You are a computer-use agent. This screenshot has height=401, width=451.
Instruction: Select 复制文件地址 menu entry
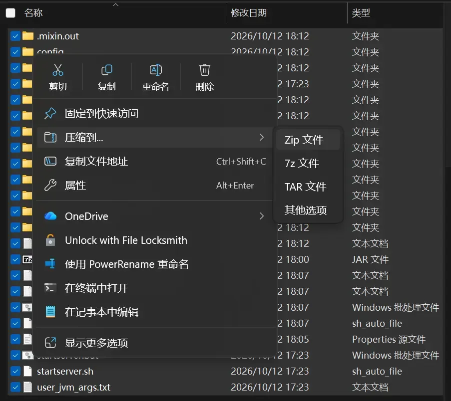pyautogui.click(x=155, y=161)
